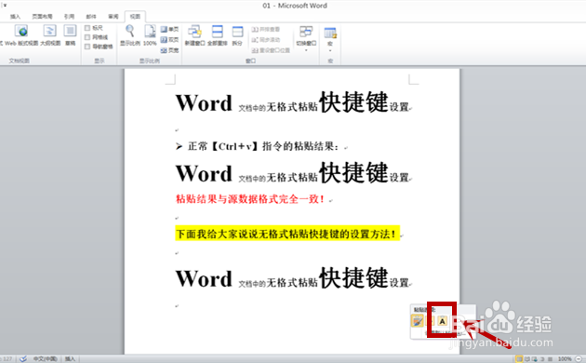586x363 pixels.
Task: Choose Two Pages (双页) zoom
Action: tap(169, 40)
